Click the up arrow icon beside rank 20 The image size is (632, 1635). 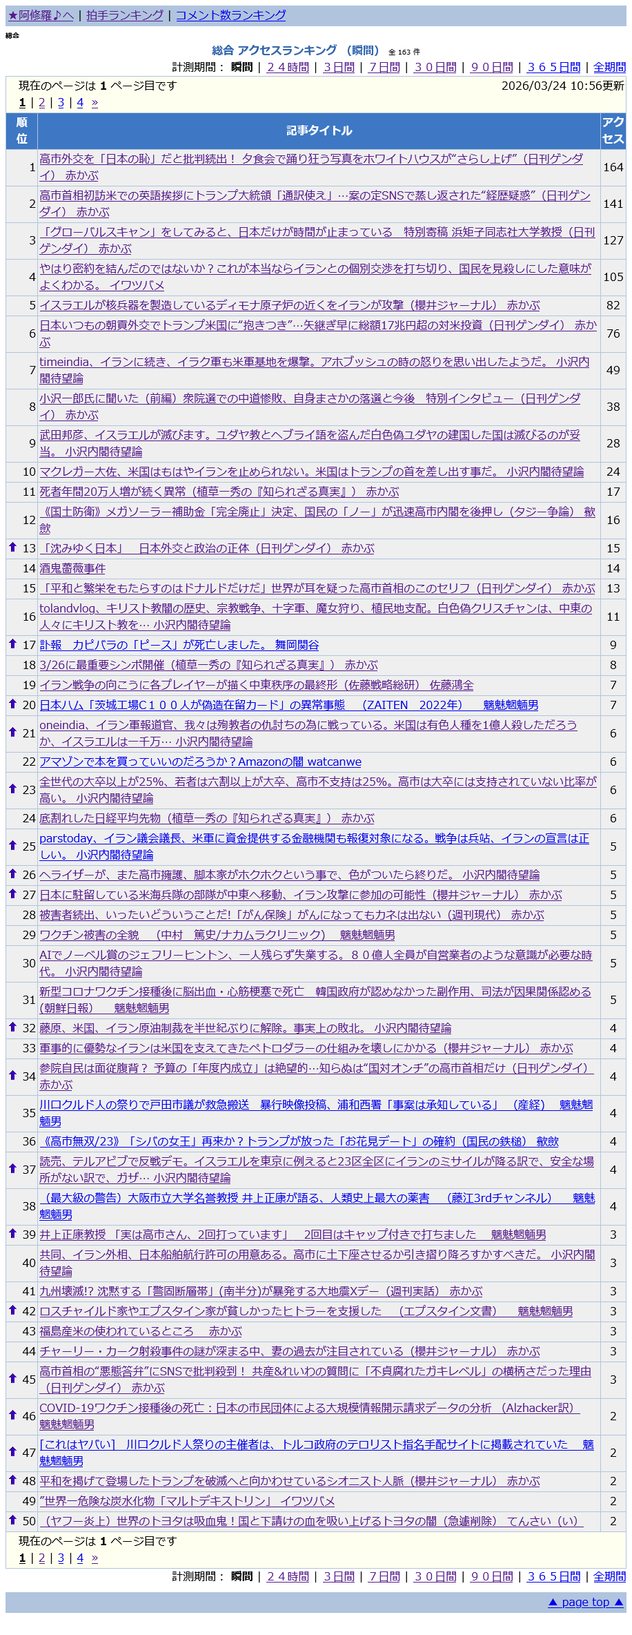[12, 704]
